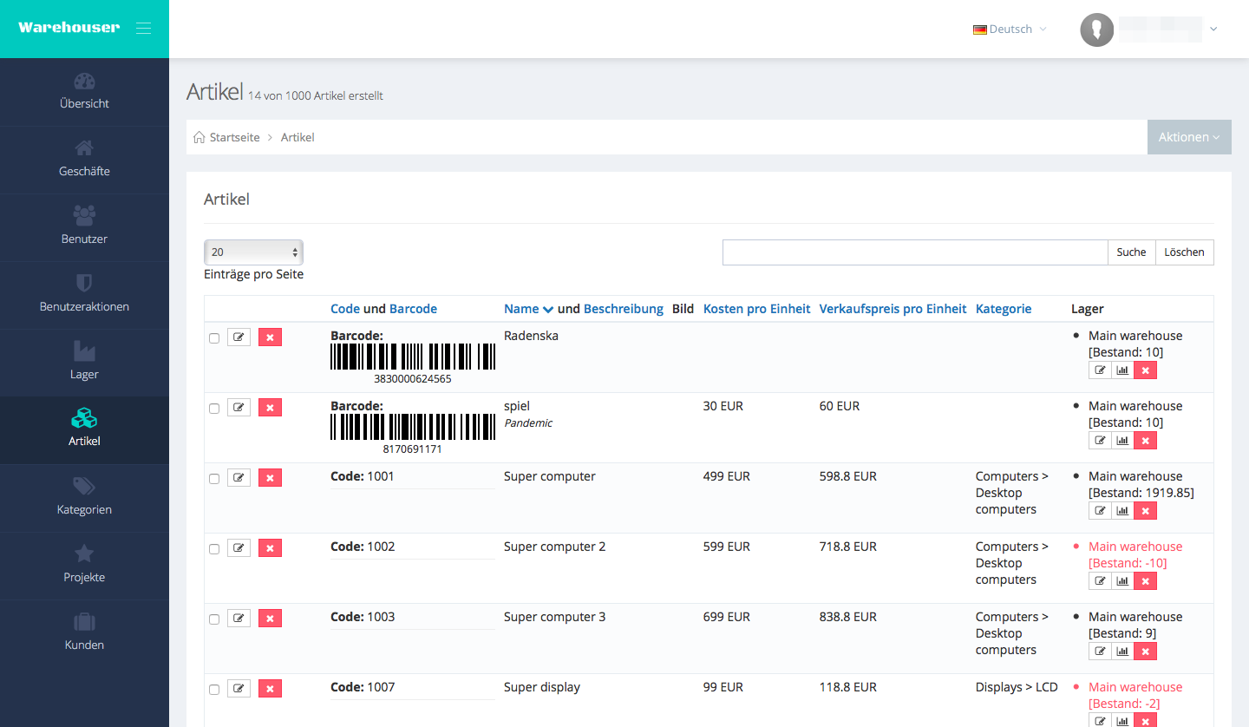
Task: Remove Main warehouse from Super computer 2
Action: (1145, 581)
